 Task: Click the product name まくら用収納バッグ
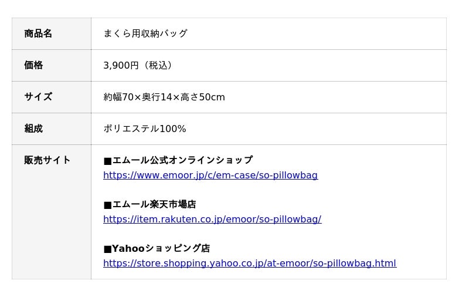tap(145, 33)
